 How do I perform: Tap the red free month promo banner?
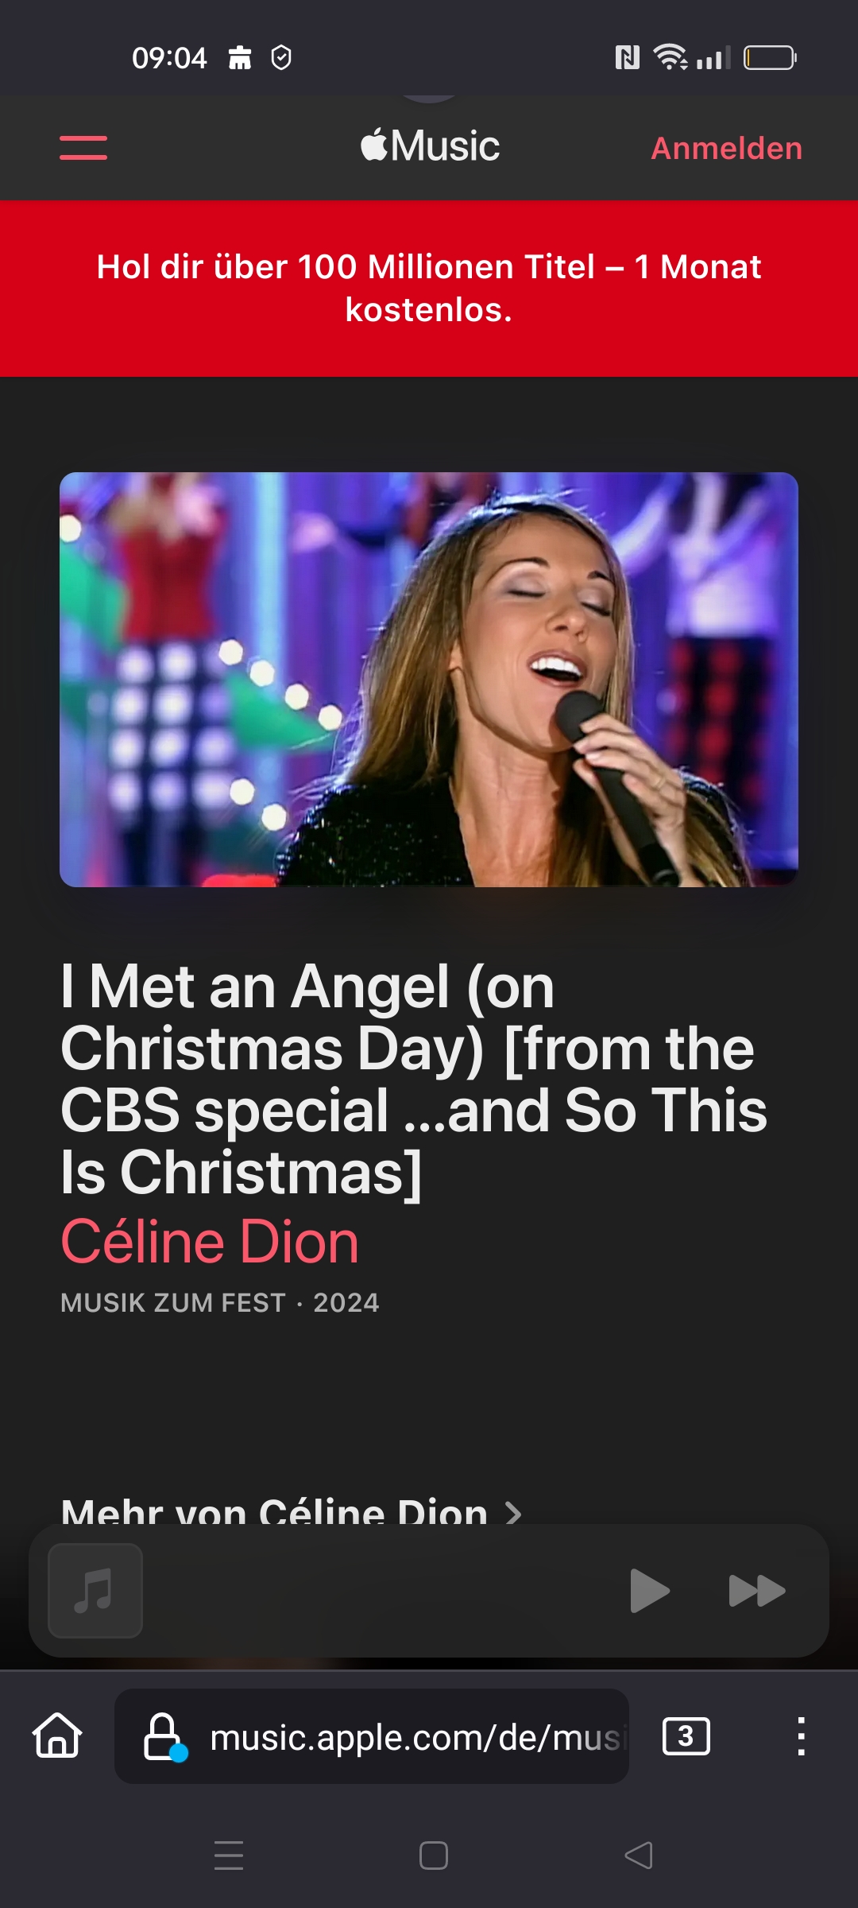[429, 288]
